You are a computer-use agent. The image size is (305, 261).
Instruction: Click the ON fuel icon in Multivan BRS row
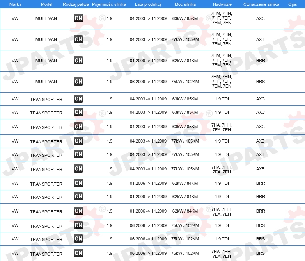coord(78,82)
